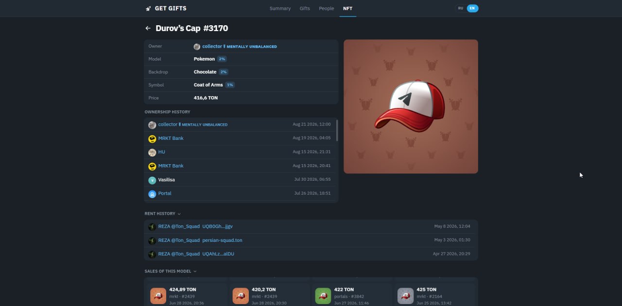Image resolution: width=622 pixels, height=306 pixels.
Task: Click the Apr 27 2026, 20:29 rent date
Action: [451, 254]
